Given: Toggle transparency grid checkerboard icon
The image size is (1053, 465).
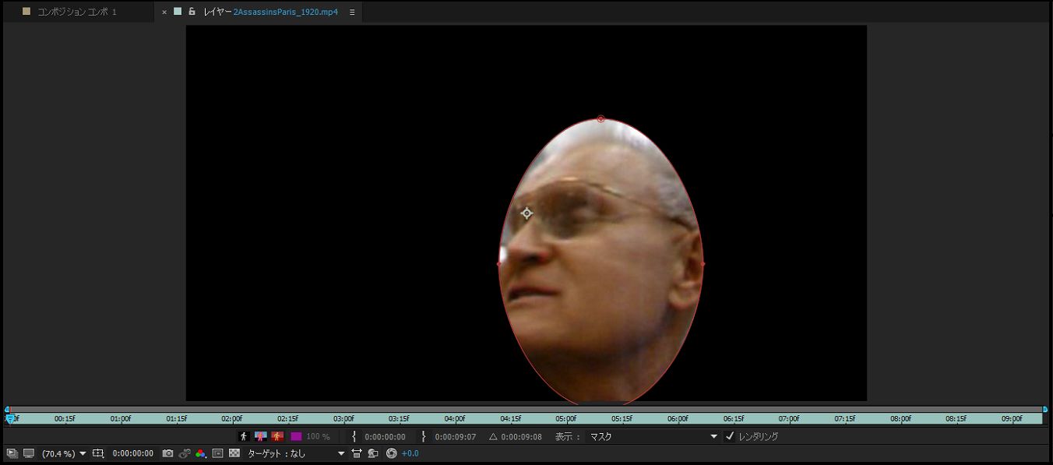Looking at the screenshot, I should pos(234,453).
